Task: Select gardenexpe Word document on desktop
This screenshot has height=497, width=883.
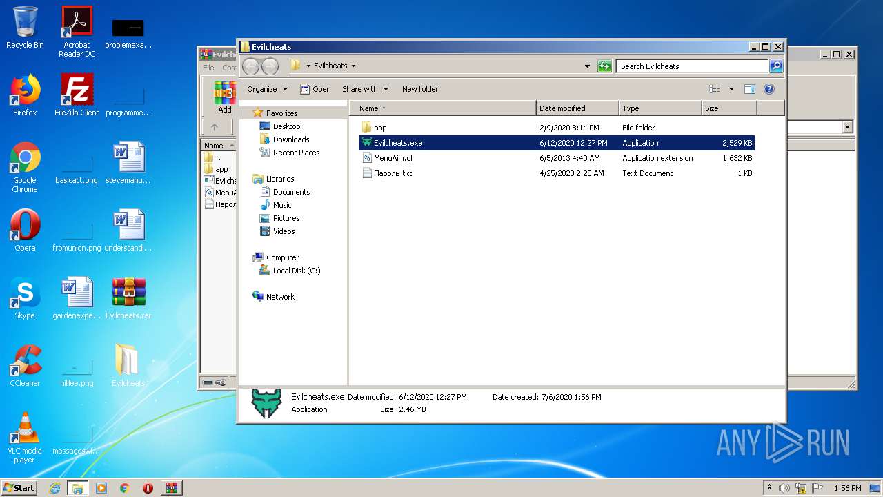Action: tap(77, 298)
